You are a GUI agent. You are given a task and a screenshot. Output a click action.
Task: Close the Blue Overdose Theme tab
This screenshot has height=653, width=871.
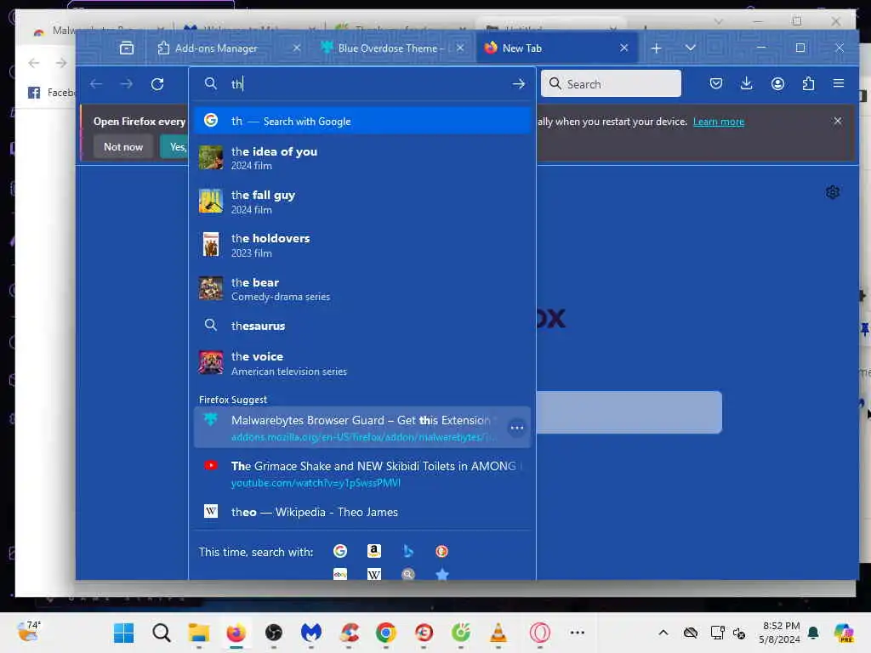coord(460,48)
